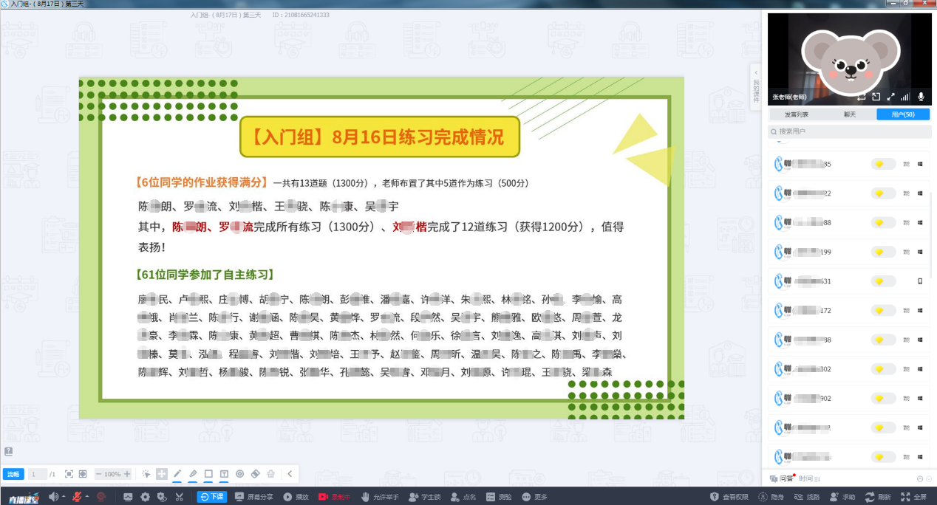Open the 测验 quiz button
Screen dimensions: 937x505
(x=499, y=497)
